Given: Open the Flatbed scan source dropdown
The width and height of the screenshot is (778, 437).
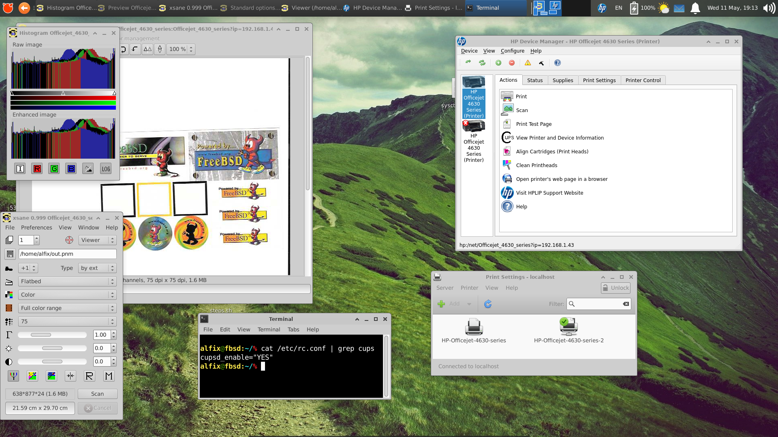Looking at the screenshot, I should click(x=67, y=281).
